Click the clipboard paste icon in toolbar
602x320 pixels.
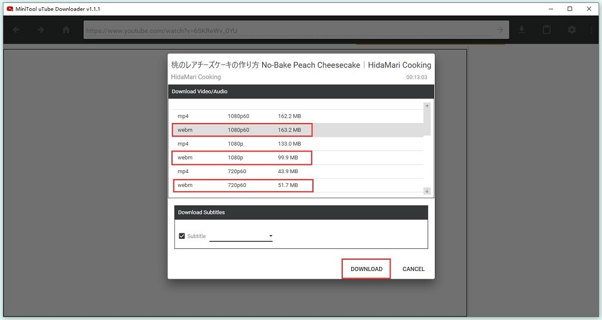[x=546, y=29]
